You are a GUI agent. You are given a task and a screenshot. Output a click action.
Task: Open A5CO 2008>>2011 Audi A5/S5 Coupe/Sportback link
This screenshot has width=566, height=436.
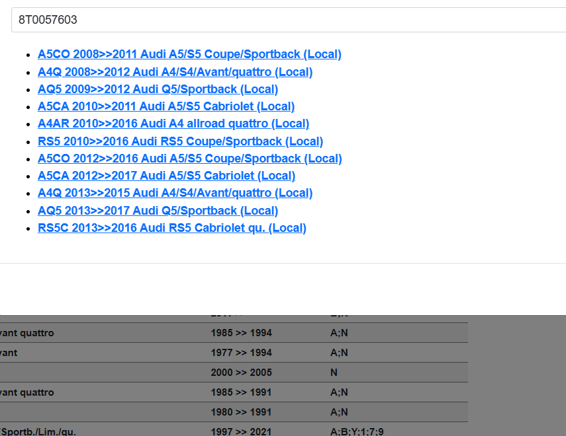(x=189, y=54)
